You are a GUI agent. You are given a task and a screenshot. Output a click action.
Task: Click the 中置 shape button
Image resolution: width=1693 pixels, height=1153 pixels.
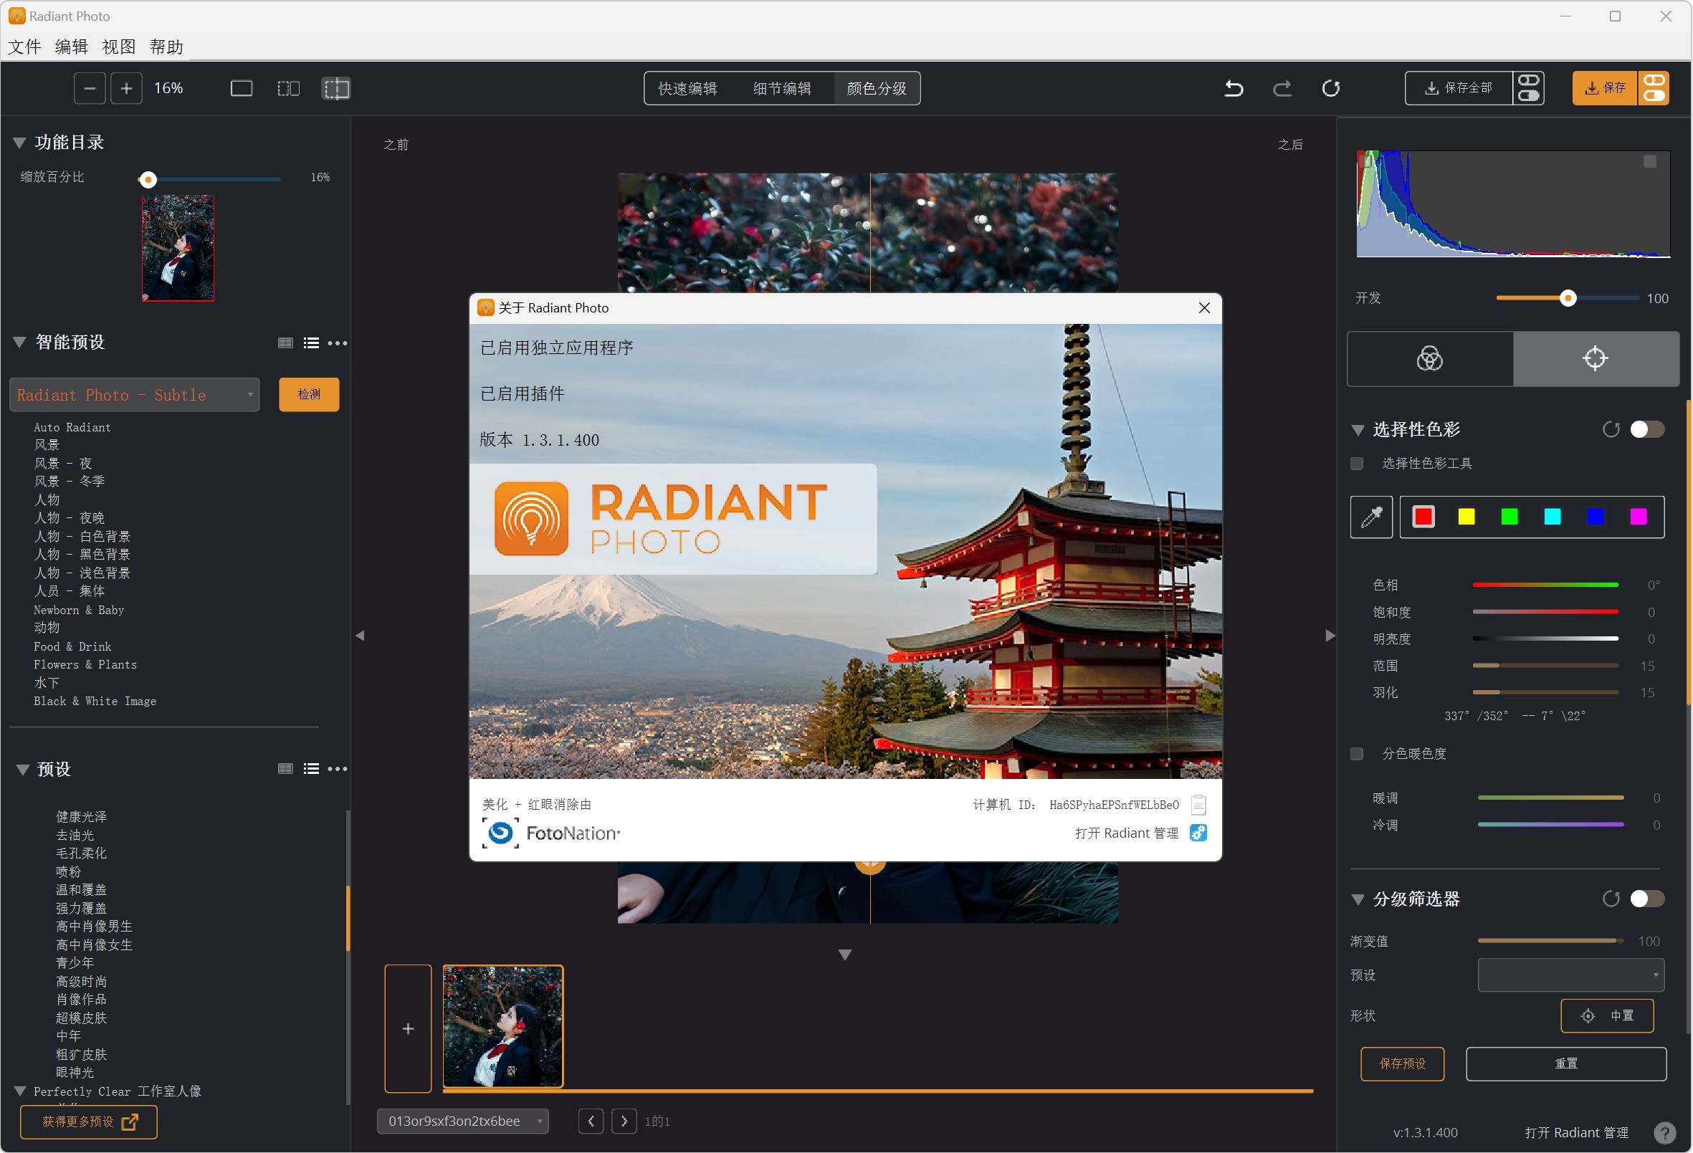pos(1607,1015)
